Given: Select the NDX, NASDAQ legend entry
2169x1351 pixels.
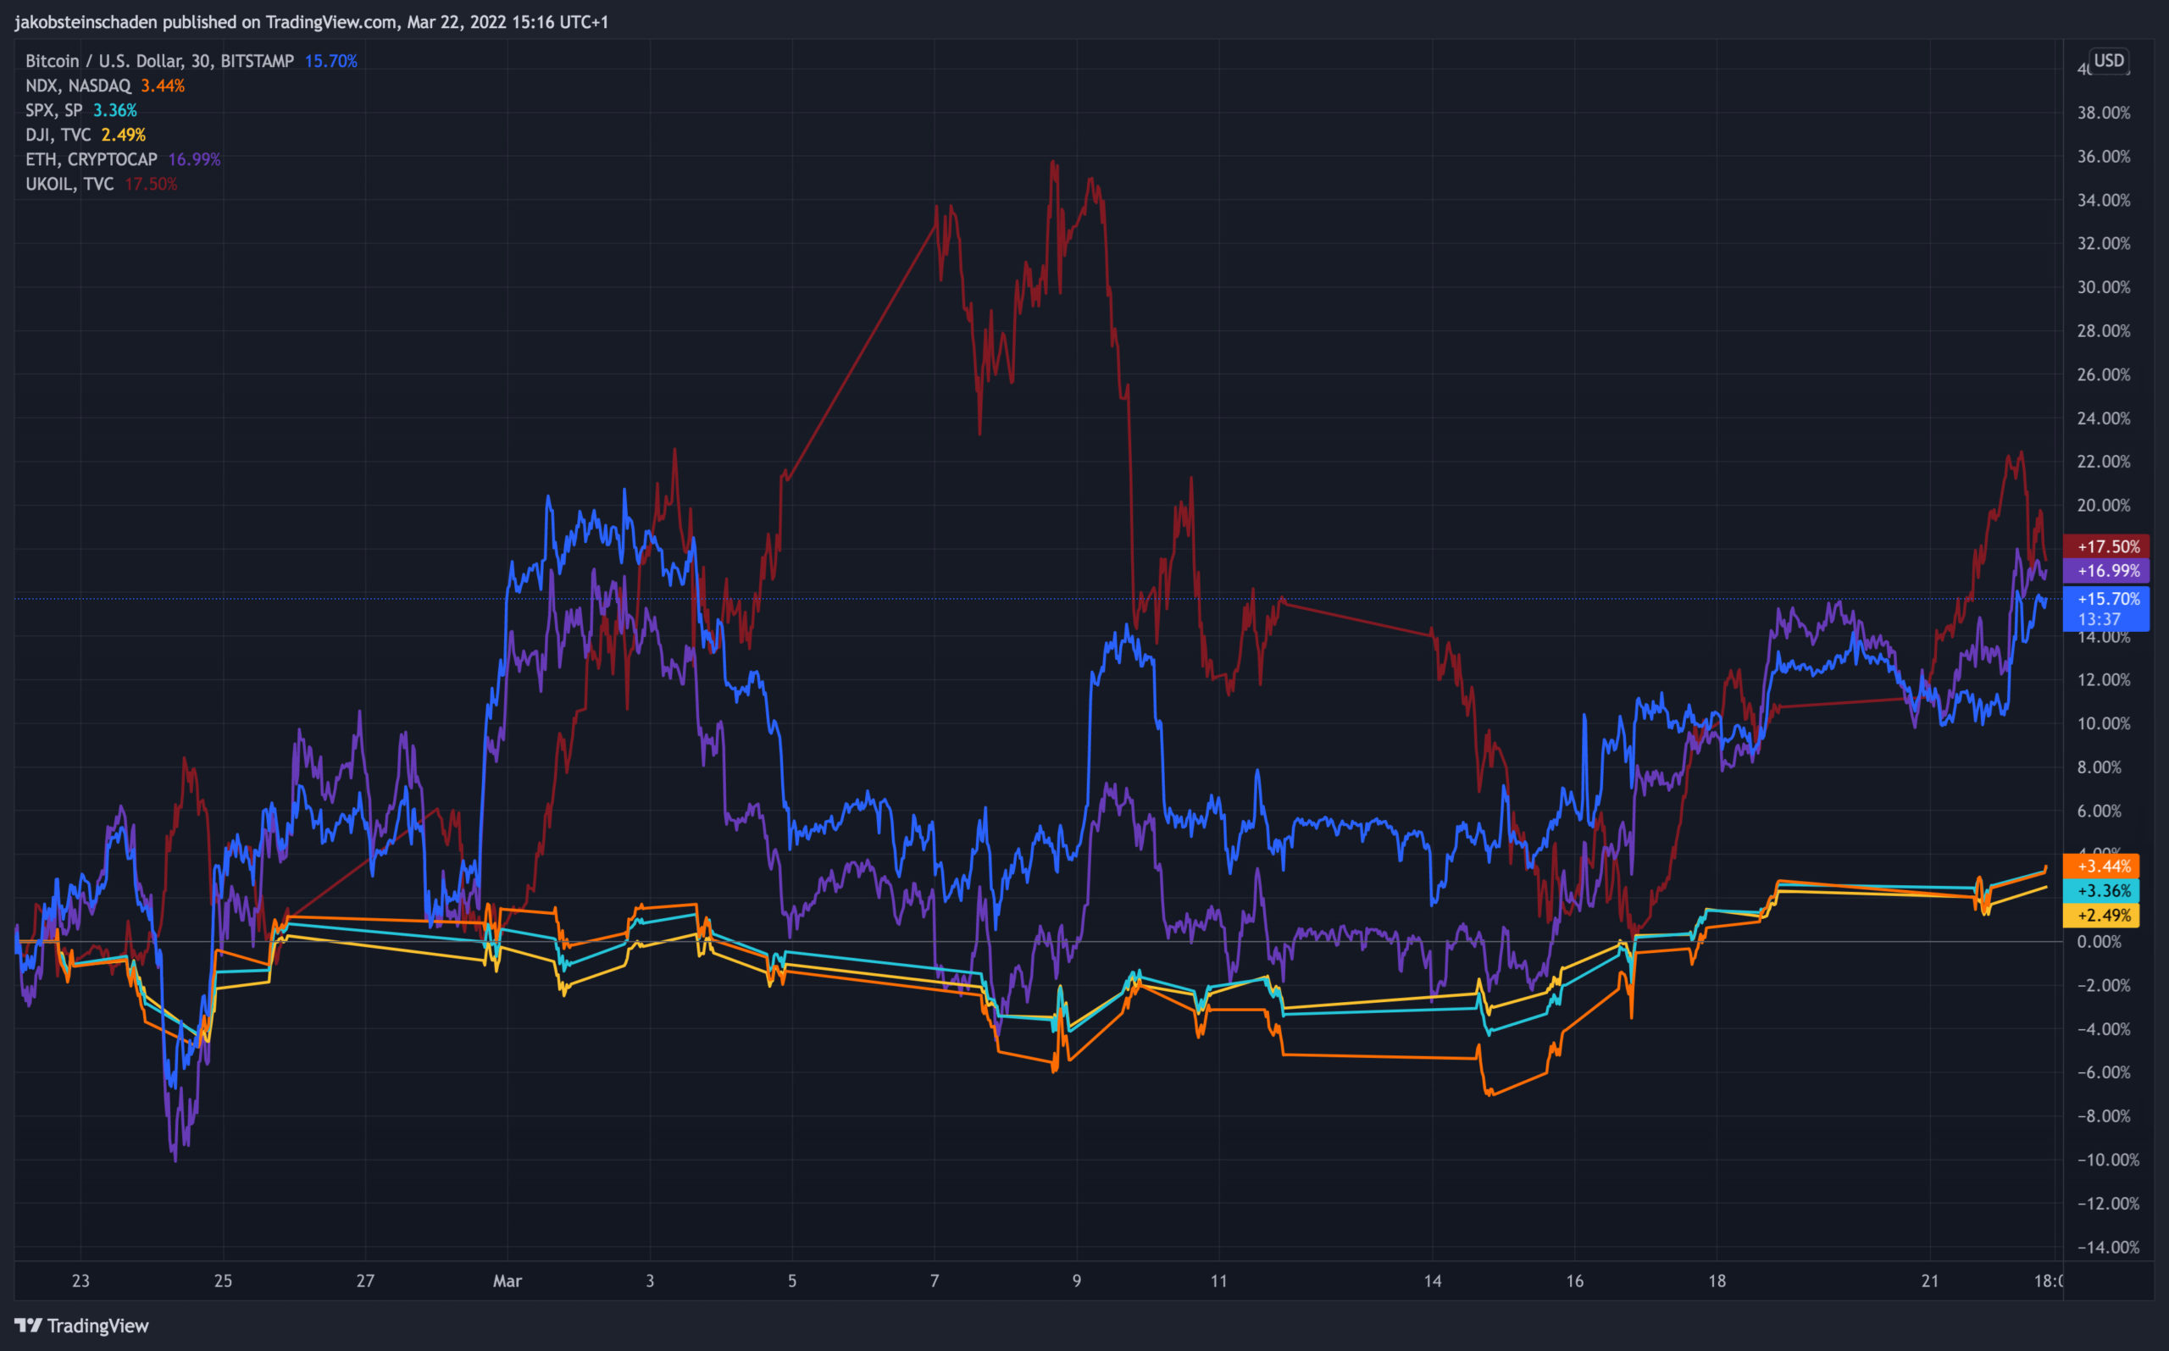Looking at the screenshot, I should [x=78, y=86].
